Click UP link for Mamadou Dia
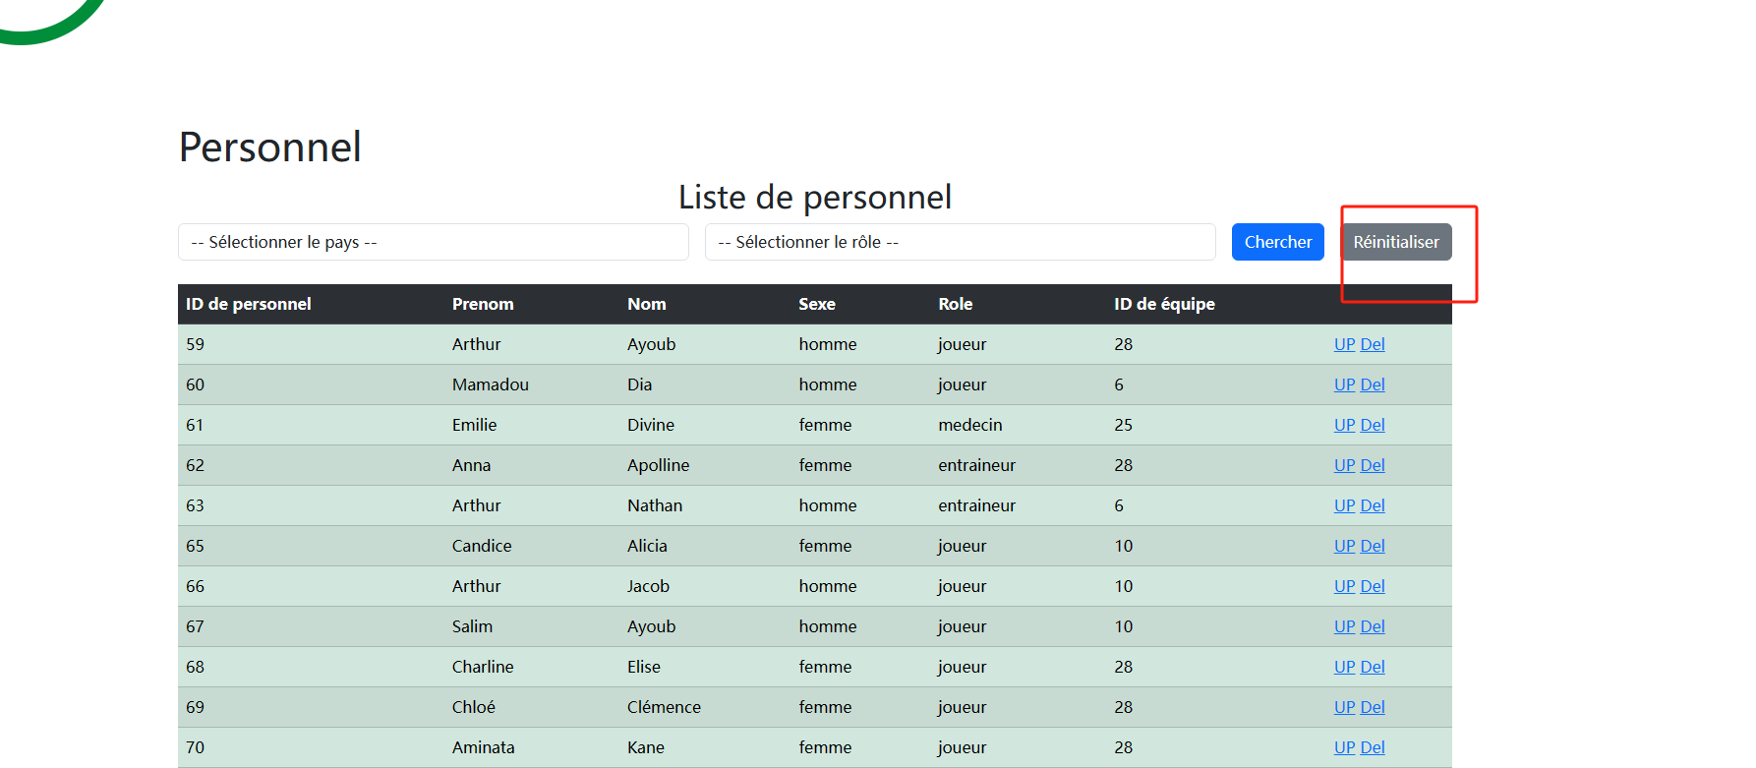1756x768 pixels. click(x=1344, y=384)
